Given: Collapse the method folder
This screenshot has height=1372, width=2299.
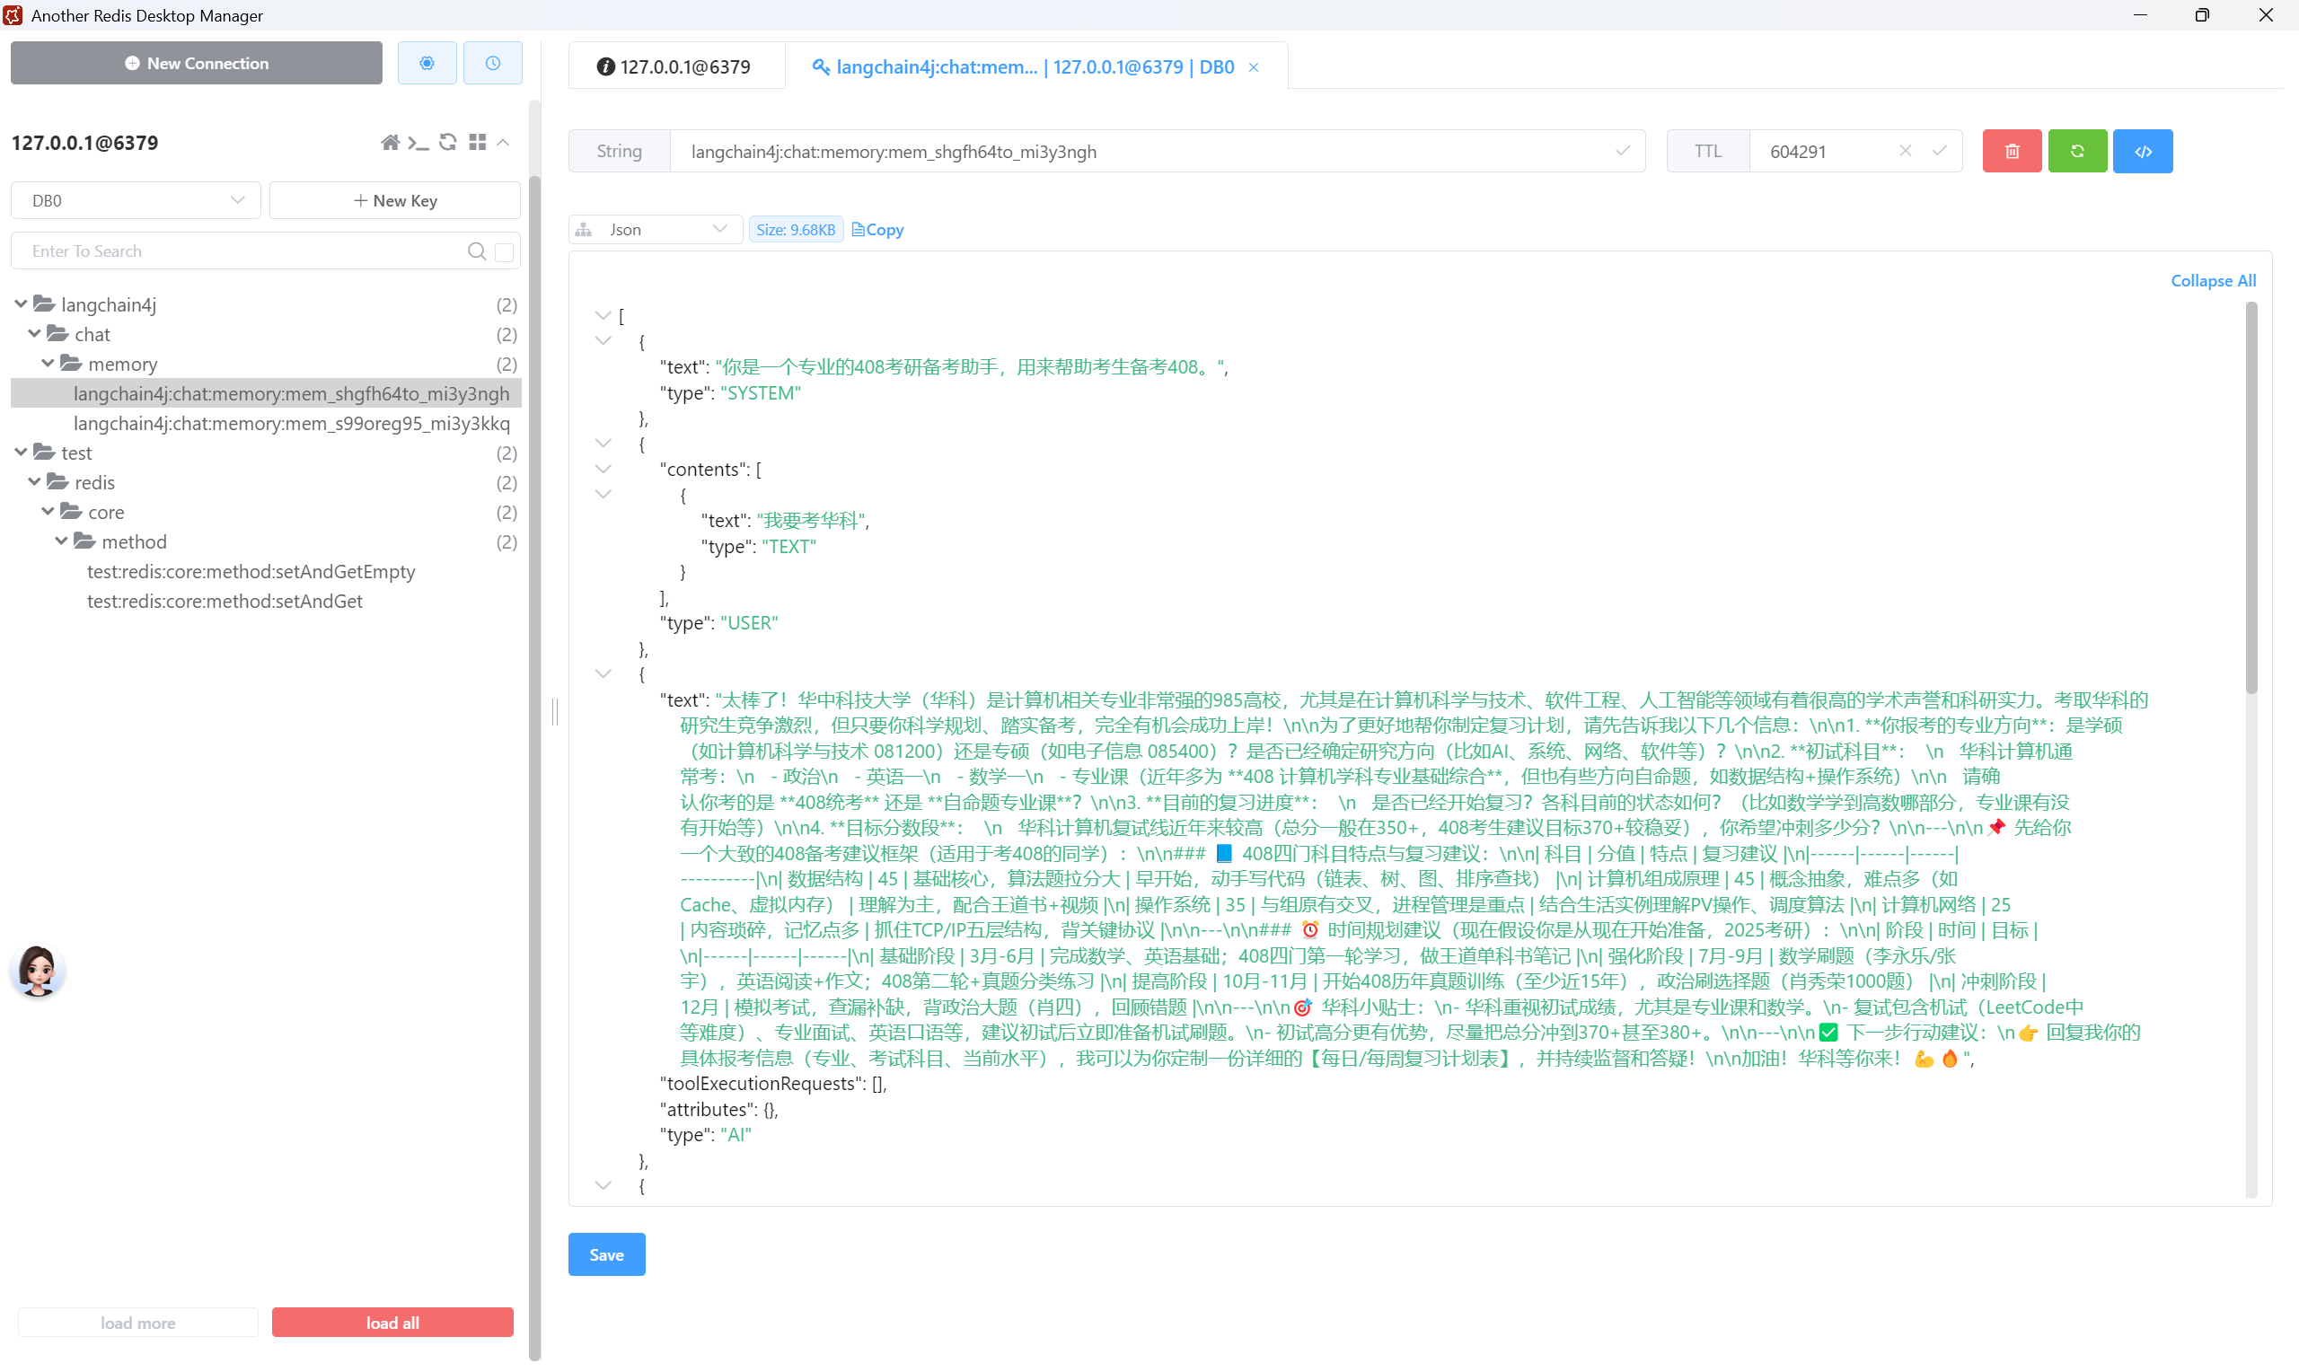Looking at the screenshot, I should click(62, 541).
